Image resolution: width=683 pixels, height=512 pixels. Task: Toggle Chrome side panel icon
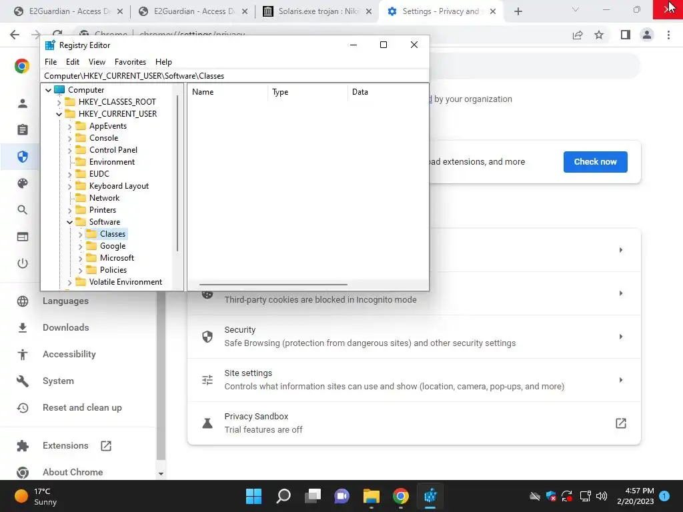[626, 35]
